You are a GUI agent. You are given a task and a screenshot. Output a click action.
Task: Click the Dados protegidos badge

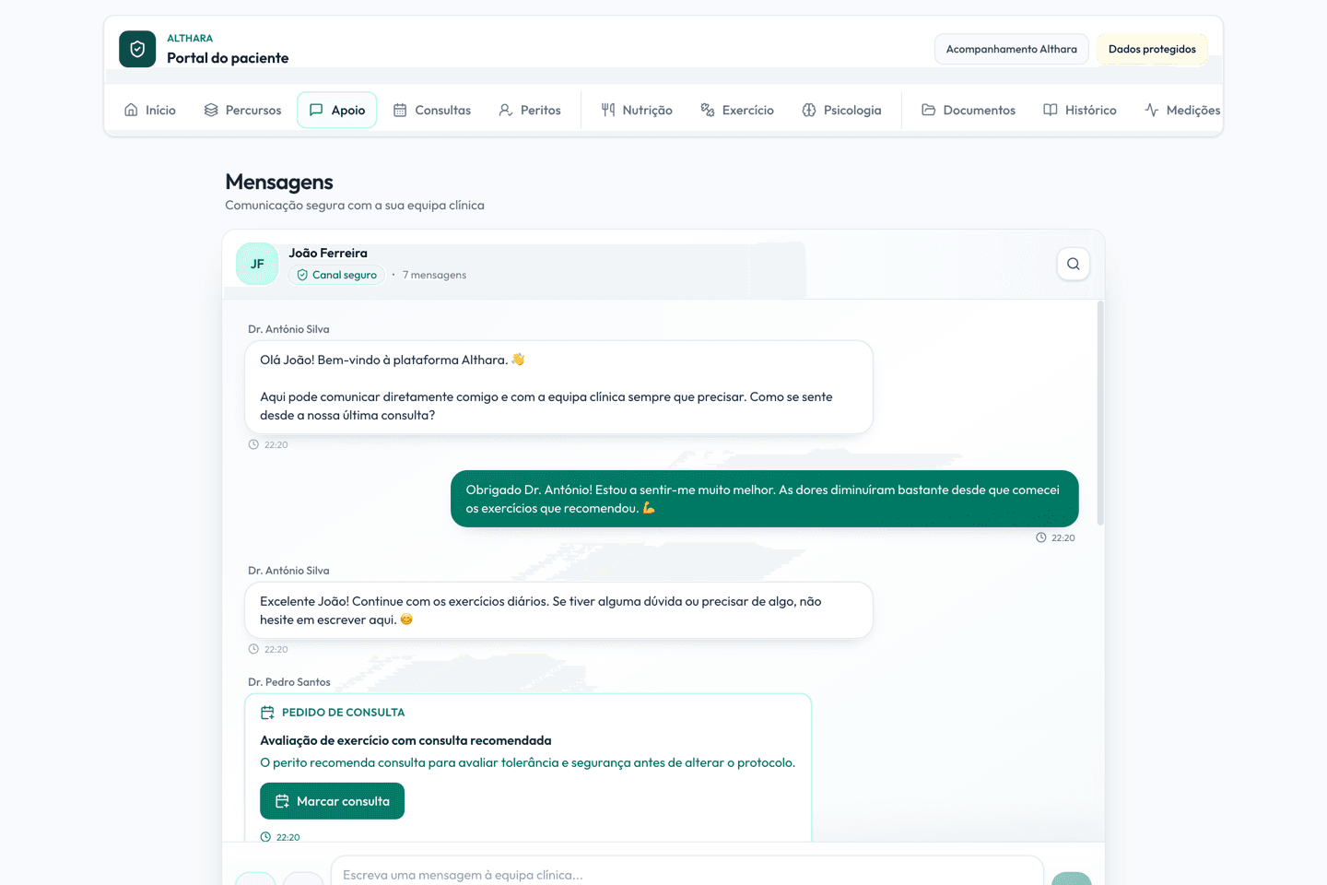[x=1152, y=49]
